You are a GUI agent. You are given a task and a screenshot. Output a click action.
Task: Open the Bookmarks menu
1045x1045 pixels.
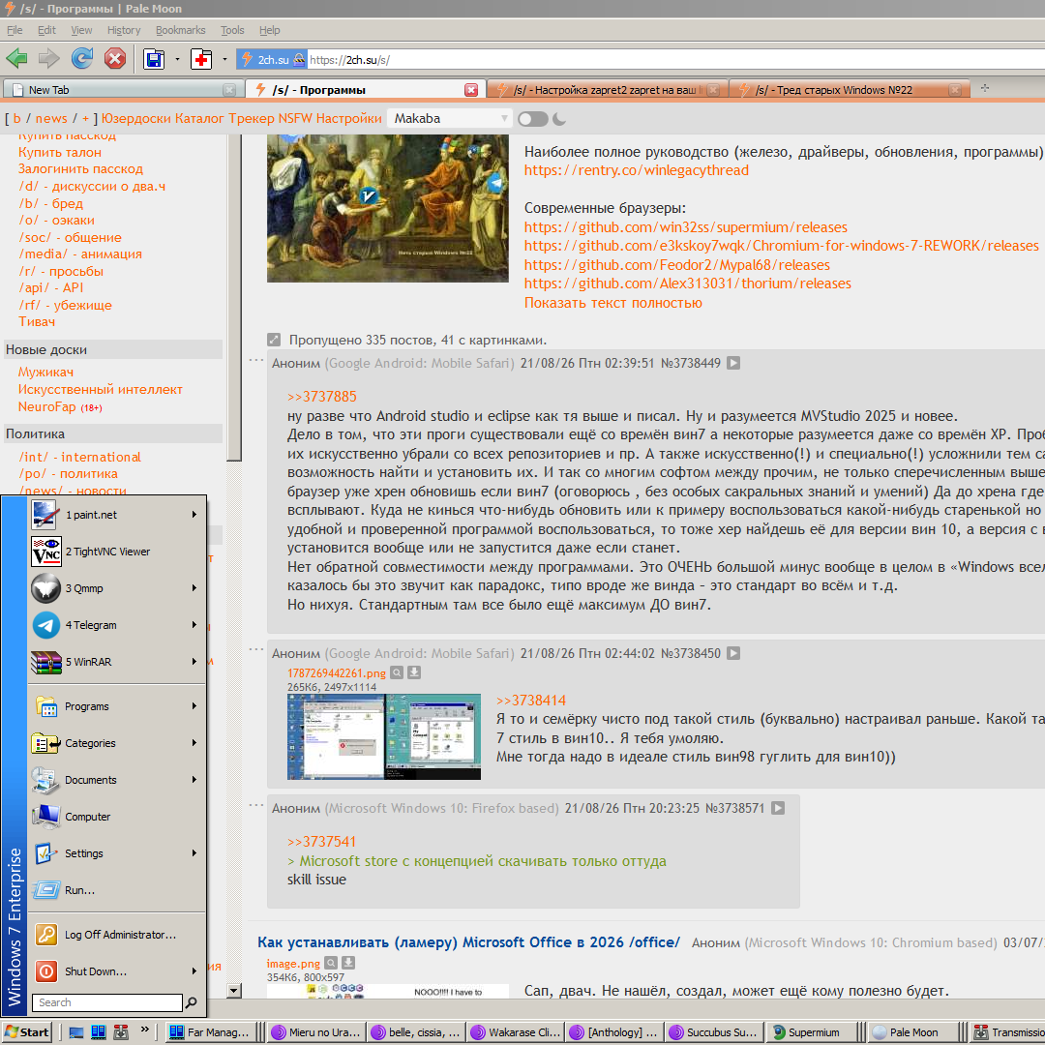point(181,30)
